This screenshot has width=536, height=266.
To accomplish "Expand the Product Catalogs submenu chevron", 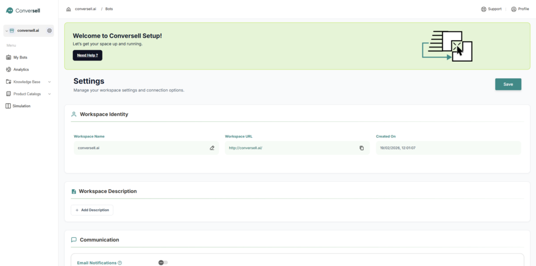I will click(x=49, y=94).
